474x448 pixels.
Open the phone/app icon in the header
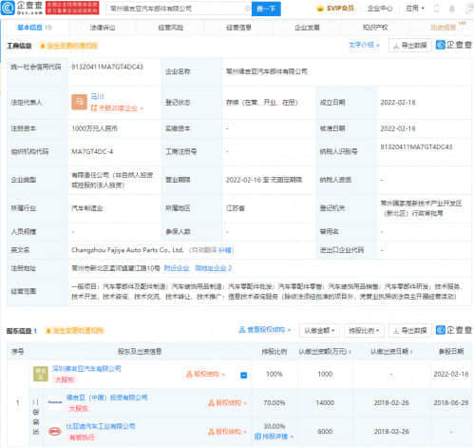[x=436, y=9]
